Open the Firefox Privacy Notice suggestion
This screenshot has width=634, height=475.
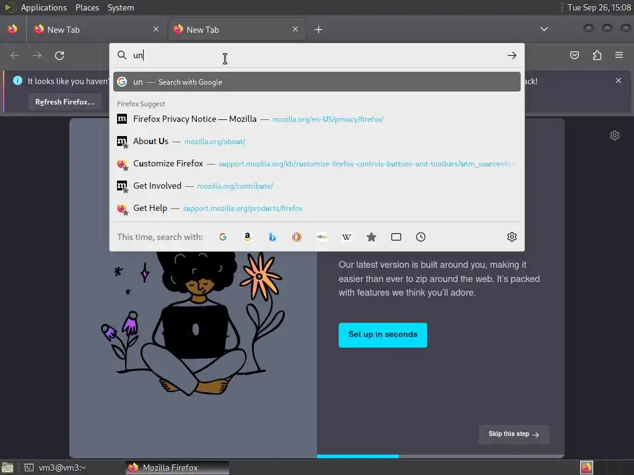point(317,119)
